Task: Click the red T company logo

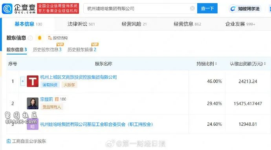Action: pos(33,81)
